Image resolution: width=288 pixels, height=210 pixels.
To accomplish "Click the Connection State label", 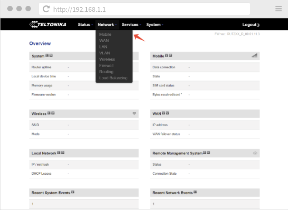I will pyautogui.click(x=164, y=174).
